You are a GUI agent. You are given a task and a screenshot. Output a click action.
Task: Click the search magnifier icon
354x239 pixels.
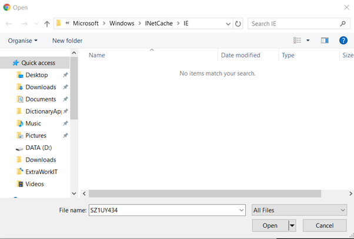coord(343,24)
